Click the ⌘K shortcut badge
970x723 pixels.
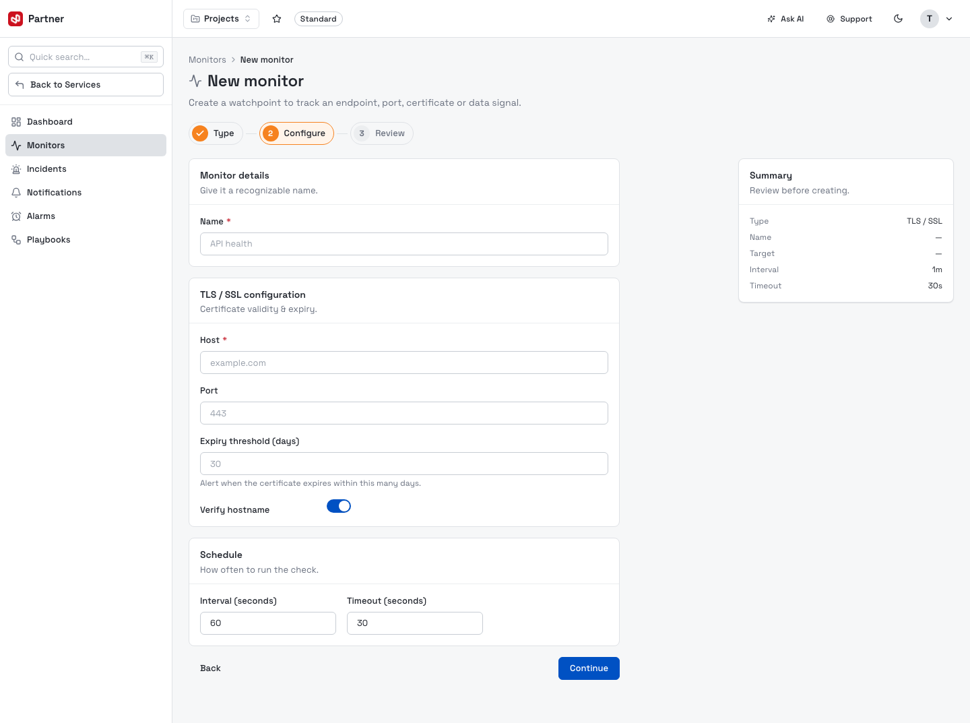[149, 57]
